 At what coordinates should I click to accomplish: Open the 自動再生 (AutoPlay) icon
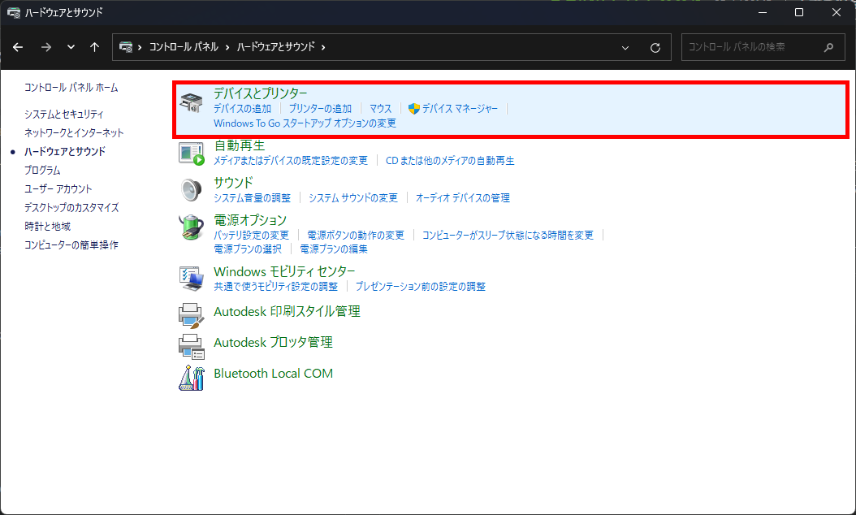pyautogui.click(x=192, y=153)
